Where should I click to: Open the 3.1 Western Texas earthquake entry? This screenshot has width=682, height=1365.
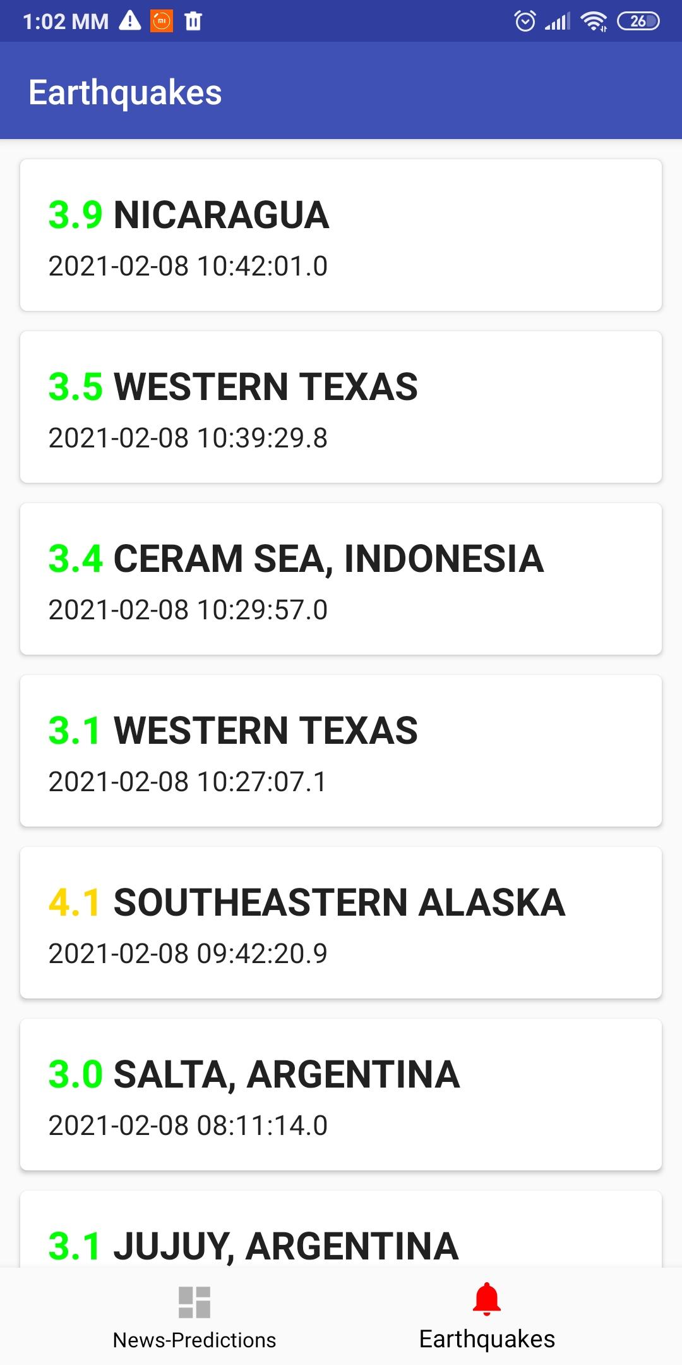tap(341, 751)
